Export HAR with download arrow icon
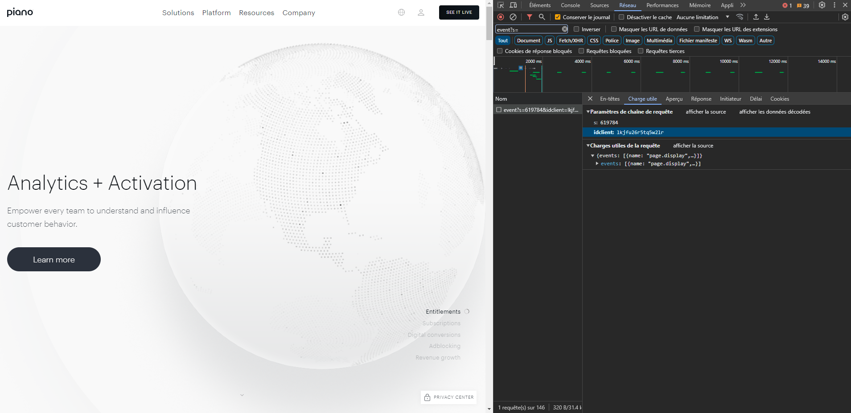Screen dimensions: 851x413 coord(767,17)
